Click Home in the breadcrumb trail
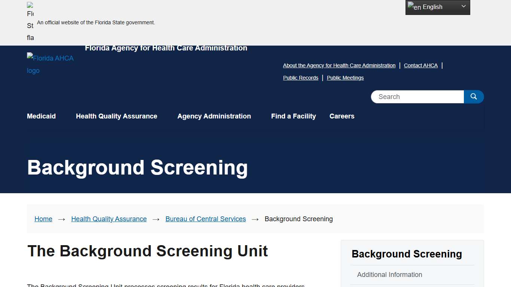511x287 pixels. tap(43, 219)
